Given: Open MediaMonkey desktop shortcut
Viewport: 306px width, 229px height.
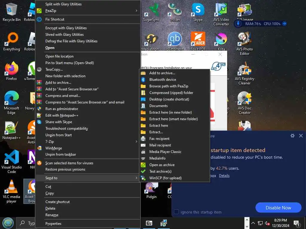Looking at the screenshot, I should [x=151, y=41].
